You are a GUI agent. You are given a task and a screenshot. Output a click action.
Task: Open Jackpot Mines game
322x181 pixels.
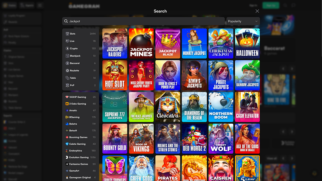141,43
